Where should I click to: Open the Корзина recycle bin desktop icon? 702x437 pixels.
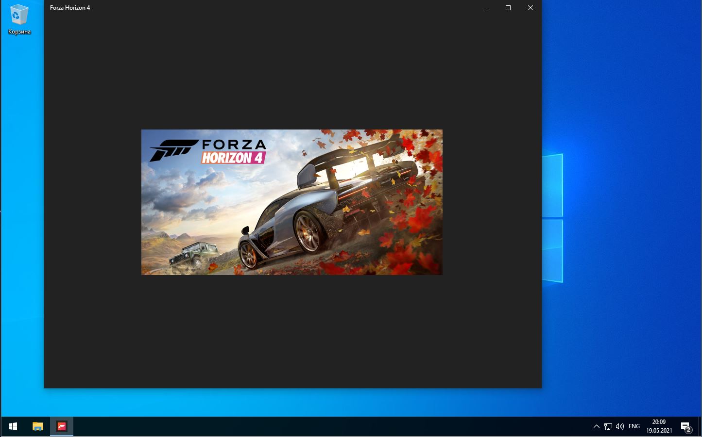pyautogui.click(x=19, y=19)
